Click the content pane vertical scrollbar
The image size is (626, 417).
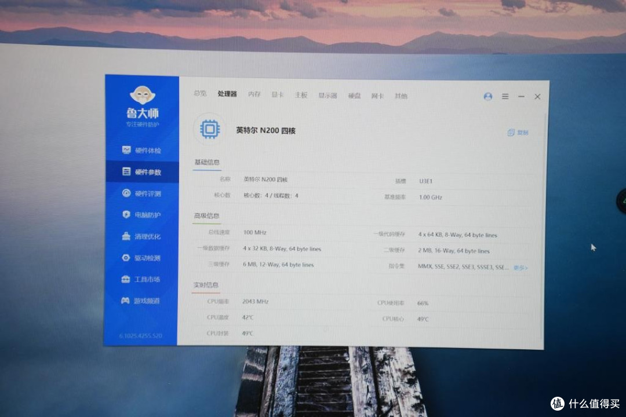543,225
